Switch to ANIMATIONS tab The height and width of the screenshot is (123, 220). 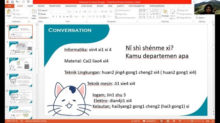(x=71, y=6)
